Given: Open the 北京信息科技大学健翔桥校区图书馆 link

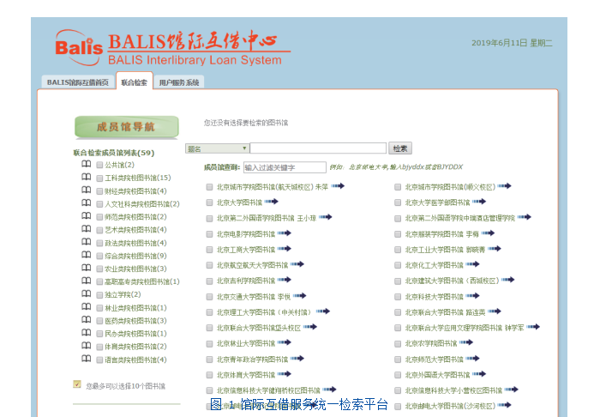Looking at the screenshot, I should [268, 390].
